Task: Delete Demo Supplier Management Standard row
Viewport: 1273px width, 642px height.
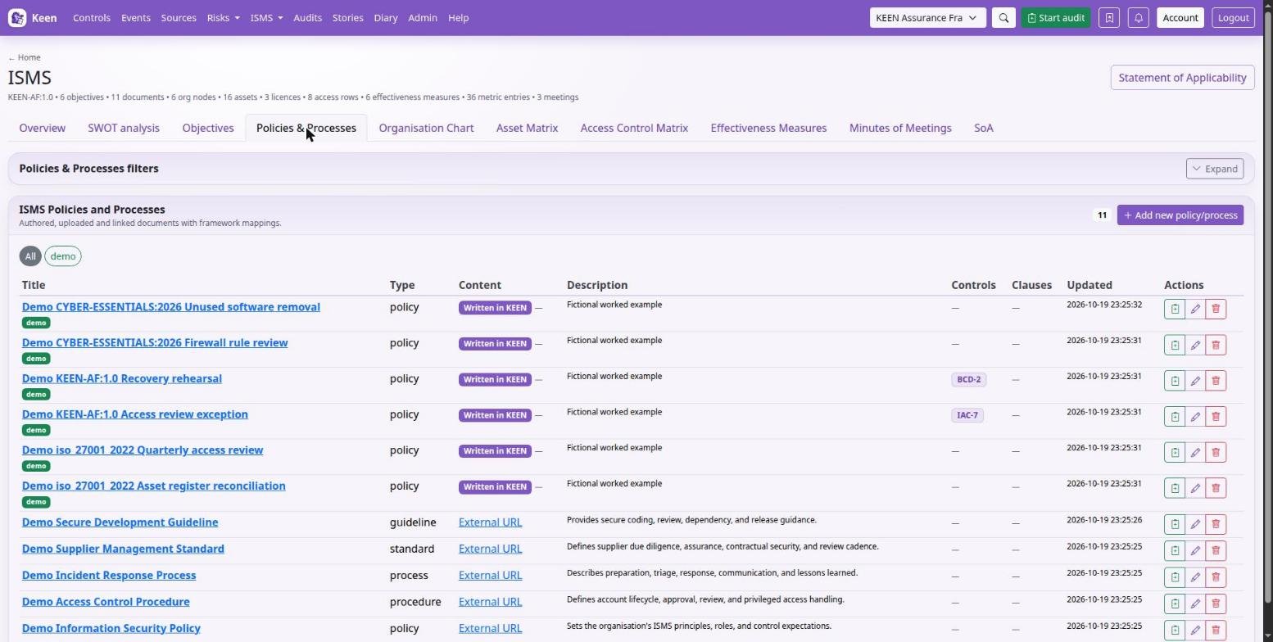Action: pyautogui.click(x=1216, y=550)
